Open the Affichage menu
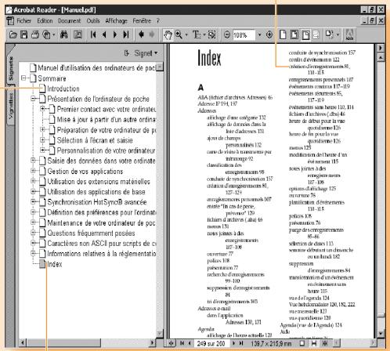390x351 pixels. coord(116,20)
